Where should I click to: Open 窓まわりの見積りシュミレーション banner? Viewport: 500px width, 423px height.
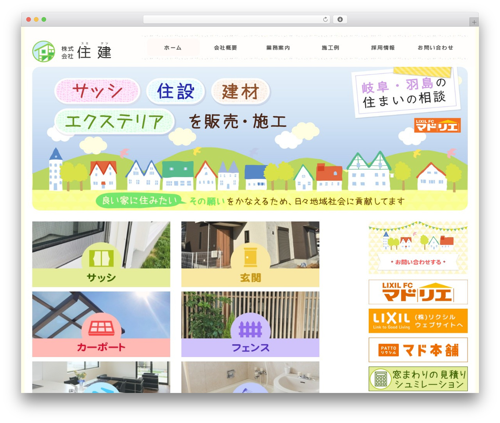tap(418, 379)
